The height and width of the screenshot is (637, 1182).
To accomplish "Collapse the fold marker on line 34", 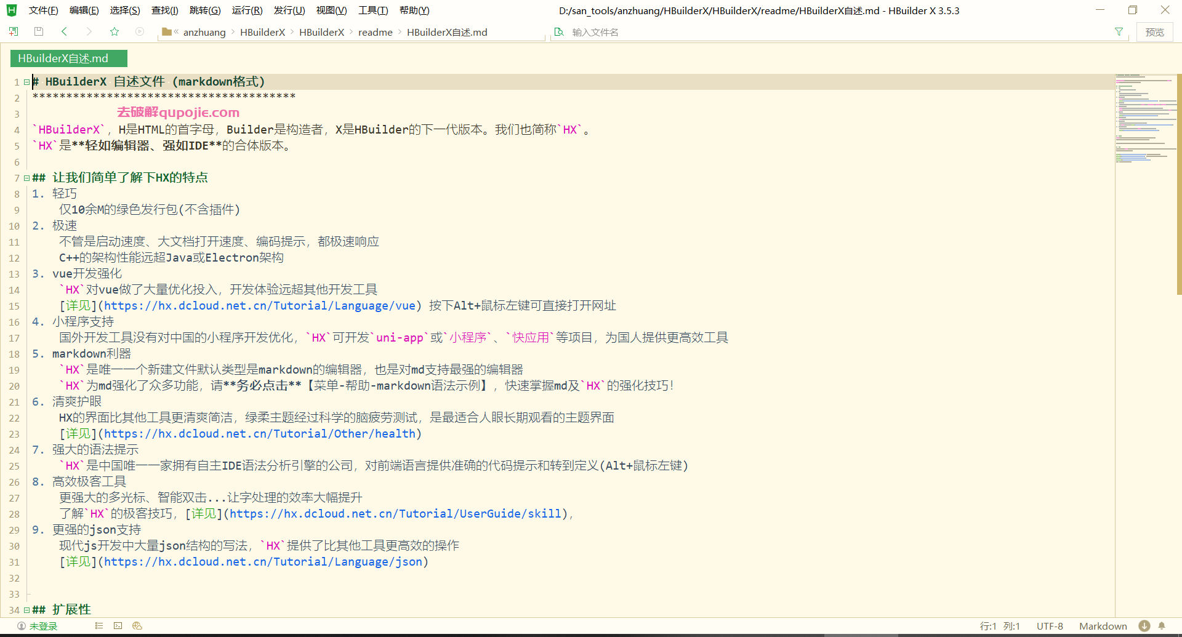I will click(x=26, y=610).
